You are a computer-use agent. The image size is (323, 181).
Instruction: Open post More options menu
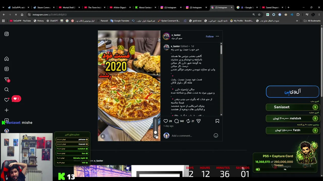coord(217,36)
